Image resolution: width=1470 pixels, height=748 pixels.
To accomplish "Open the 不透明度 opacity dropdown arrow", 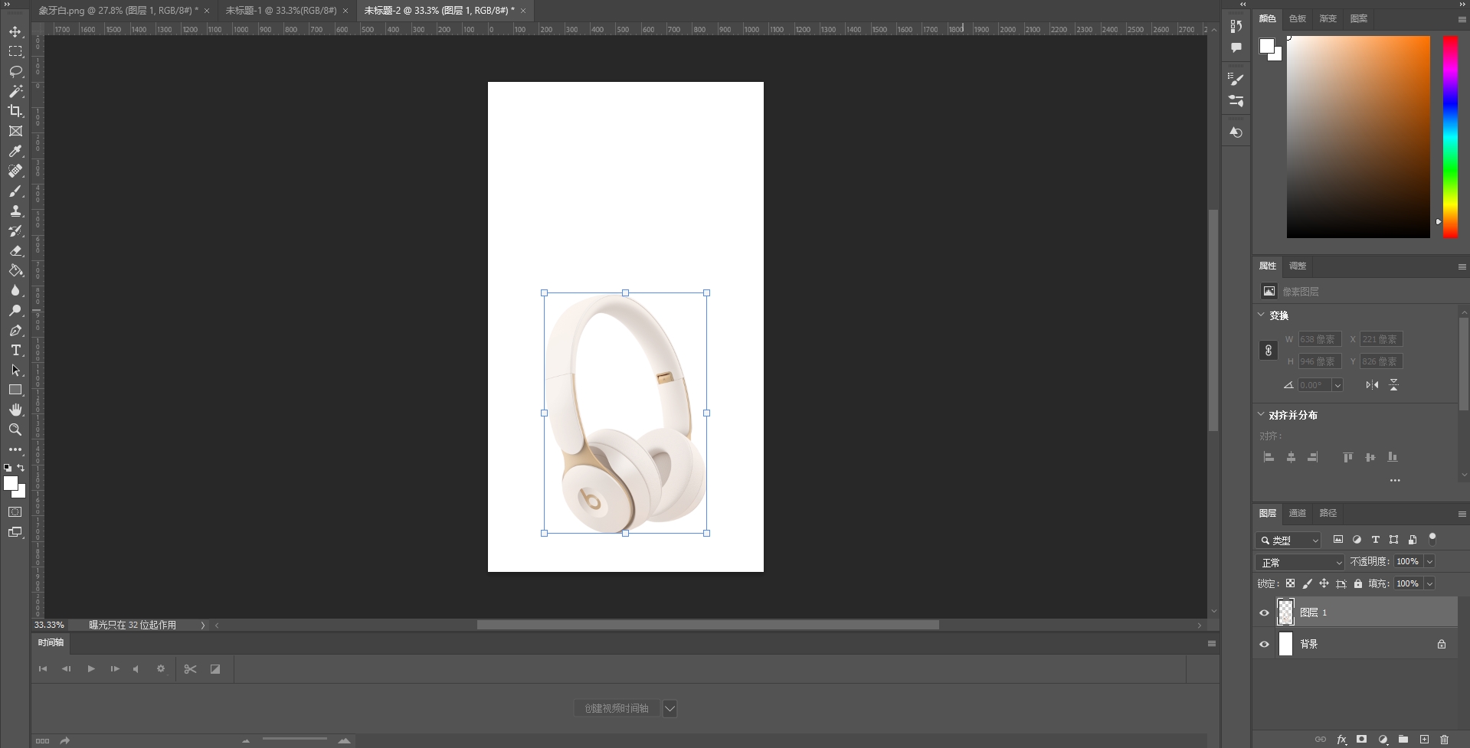I will [1429, 562].
